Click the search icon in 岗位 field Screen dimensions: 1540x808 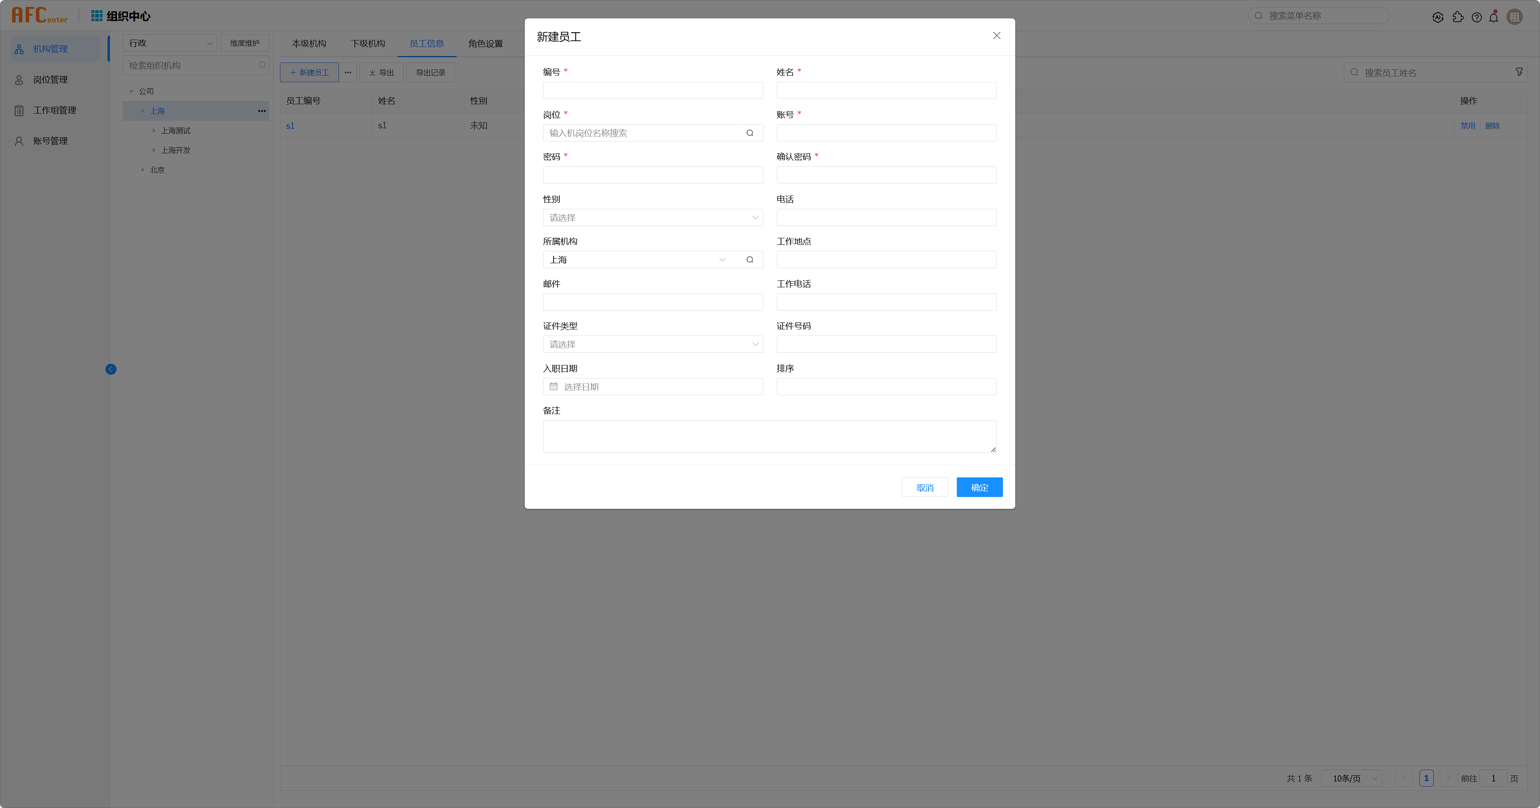coord(750,133)
